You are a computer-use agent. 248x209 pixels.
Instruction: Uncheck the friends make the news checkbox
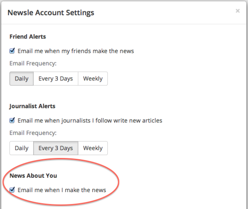[12, 51]
